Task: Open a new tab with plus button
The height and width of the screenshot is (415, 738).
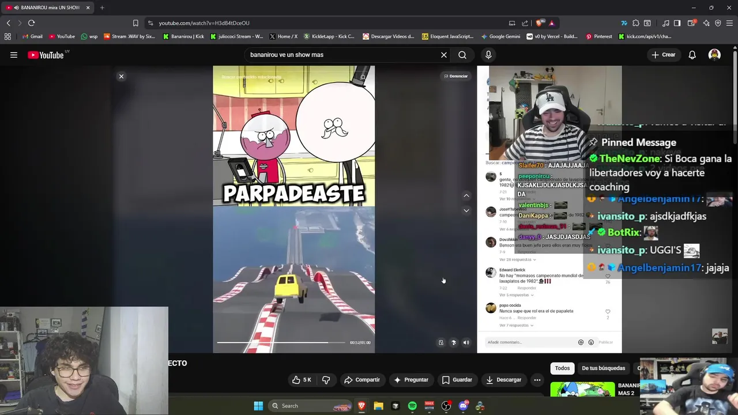Action: [x=102, y=7]
